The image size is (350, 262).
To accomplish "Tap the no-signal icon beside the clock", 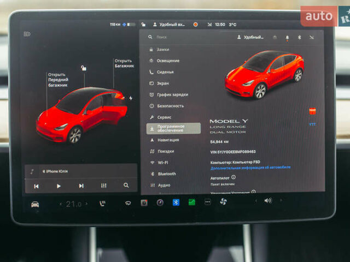I will coord(209,25).
